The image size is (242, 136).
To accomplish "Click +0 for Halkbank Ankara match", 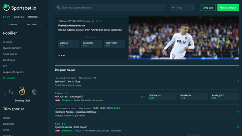I will 238,112.
